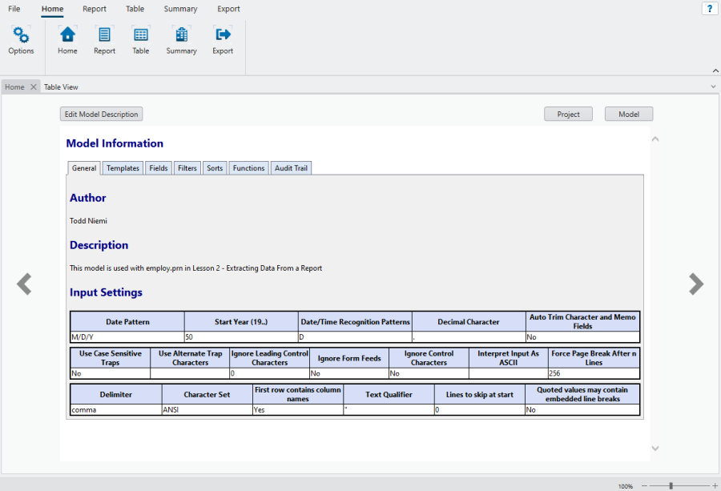Select the Table grid icon
Viewport: 721px width, 491px height.
pos(141,35)
